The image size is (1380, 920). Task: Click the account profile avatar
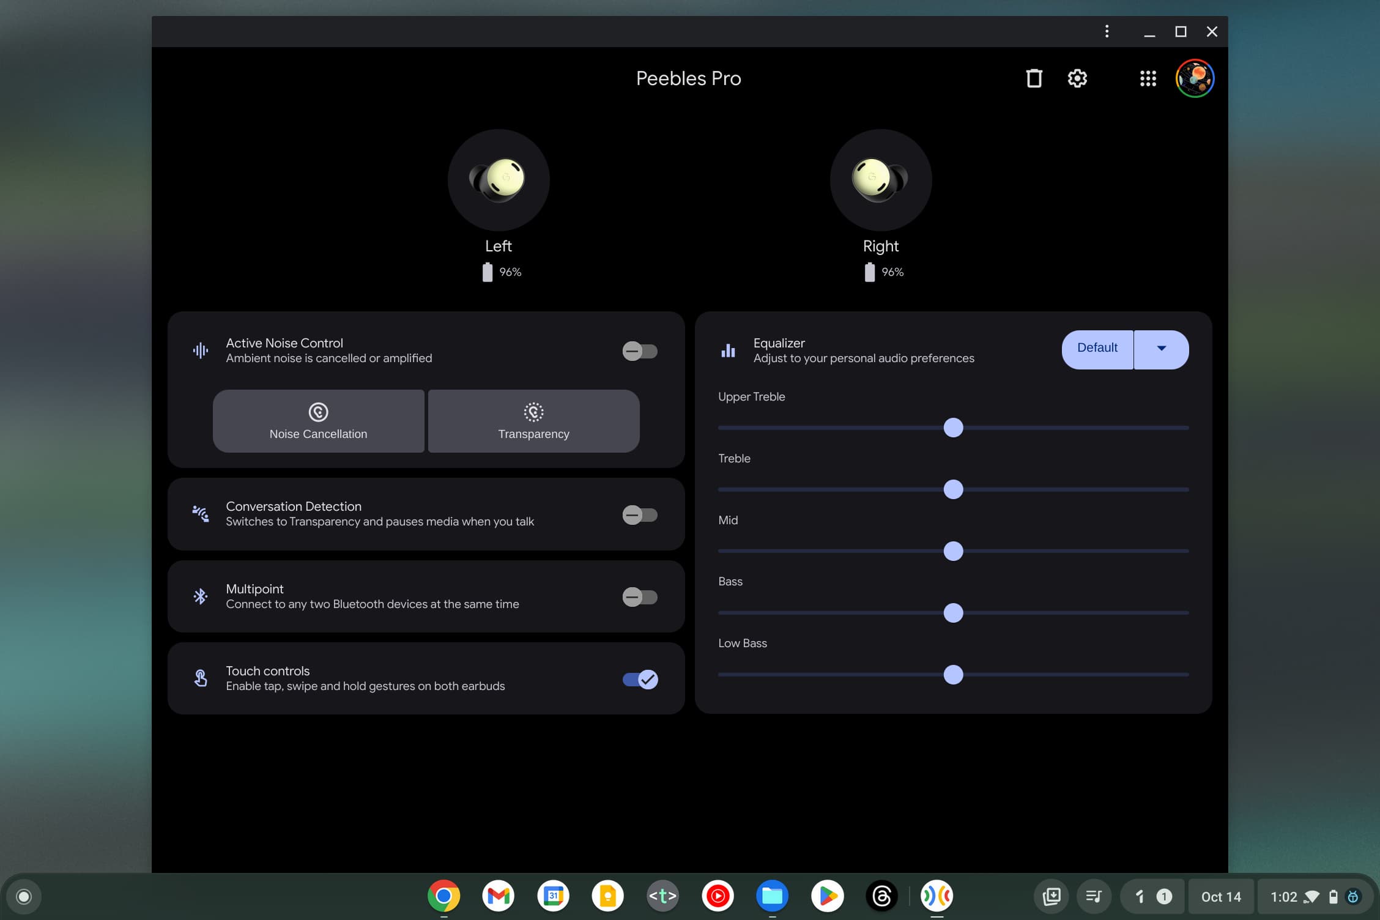(x=1194, y=78)
